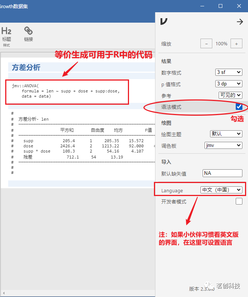Click the 100% zoom value
Viewport: 248px width, 297px height.
[221, 44]
